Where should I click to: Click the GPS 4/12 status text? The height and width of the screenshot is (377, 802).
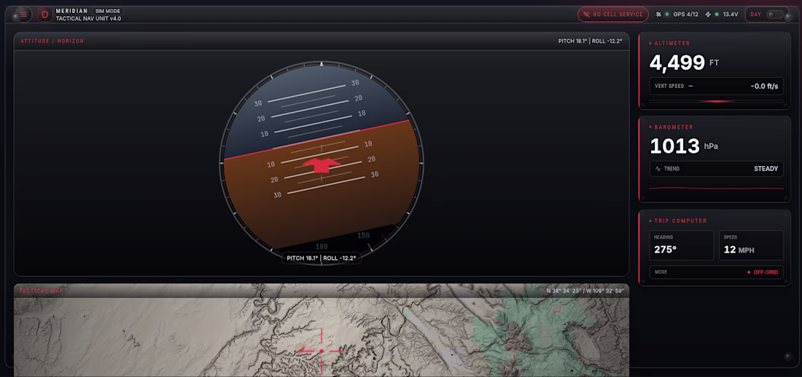pos(685,15)
